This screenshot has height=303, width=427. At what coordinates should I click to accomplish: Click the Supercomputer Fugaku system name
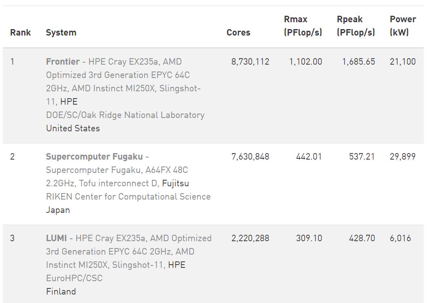94,157
